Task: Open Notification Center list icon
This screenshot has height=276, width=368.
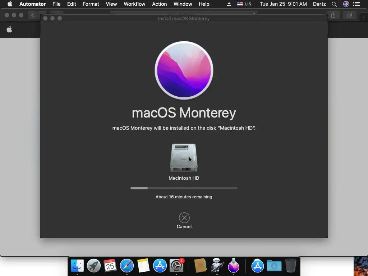Action: (x=356, y=4)
